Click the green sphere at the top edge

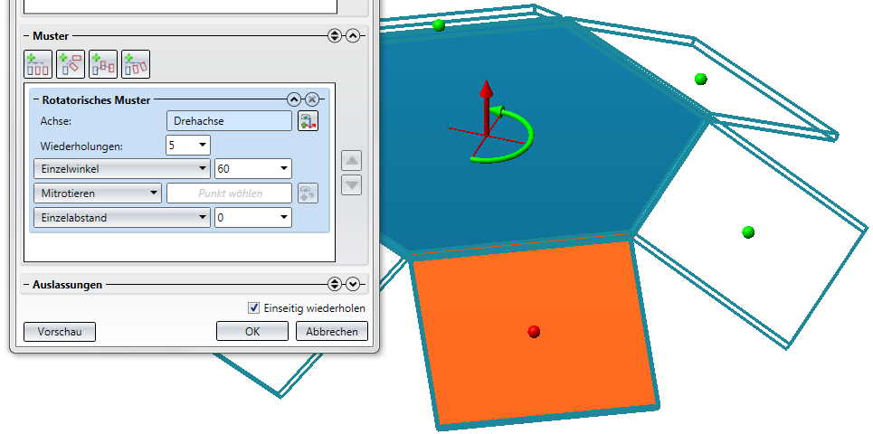click(439, 25)
